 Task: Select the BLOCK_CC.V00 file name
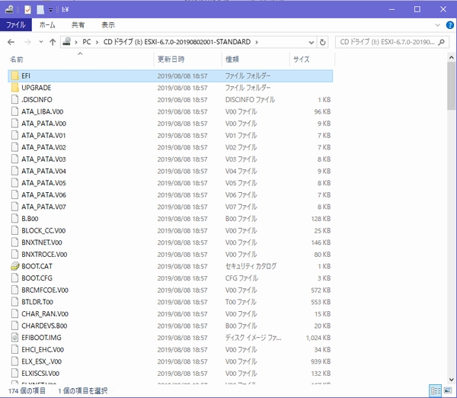coord(43,231)
